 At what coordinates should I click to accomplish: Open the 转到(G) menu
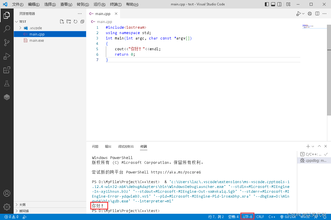pyautogui.click(x=83, y=4)
